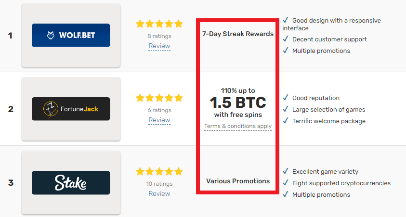Click the 8 ratings text under Wolf.bet
This screenshot has width=406, height=217.
[159, 36]
